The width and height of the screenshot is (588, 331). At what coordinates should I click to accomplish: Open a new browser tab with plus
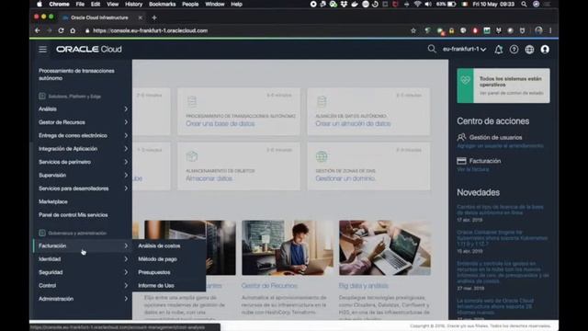[154, 17]
